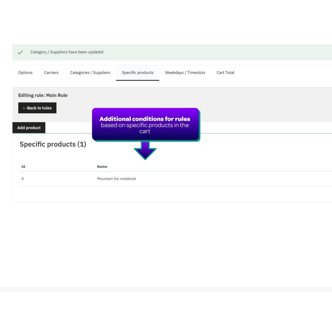Select the product id 4 cell

pos(22,179)
